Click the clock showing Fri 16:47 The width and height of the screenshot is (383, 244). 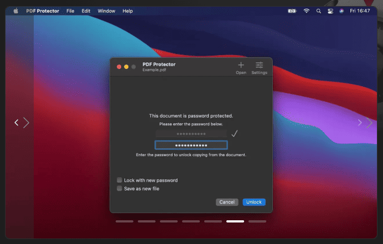pyautogui.click(x=360, y=10)
